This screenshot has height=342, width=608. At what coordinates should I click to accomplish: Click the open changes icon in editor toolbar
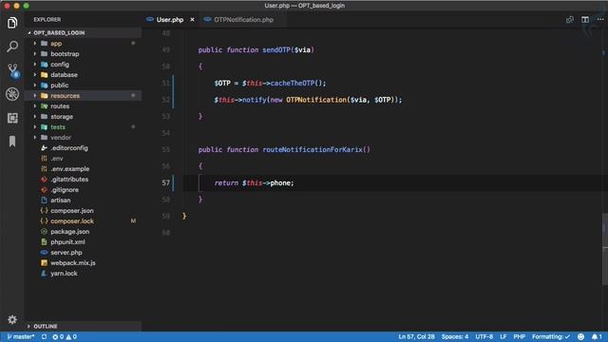coord(570,19)
